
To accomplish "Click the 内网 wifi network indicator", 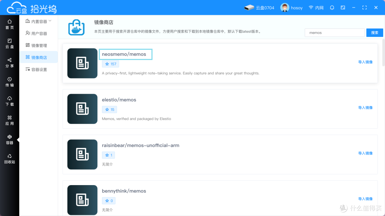I will [316, 8].
